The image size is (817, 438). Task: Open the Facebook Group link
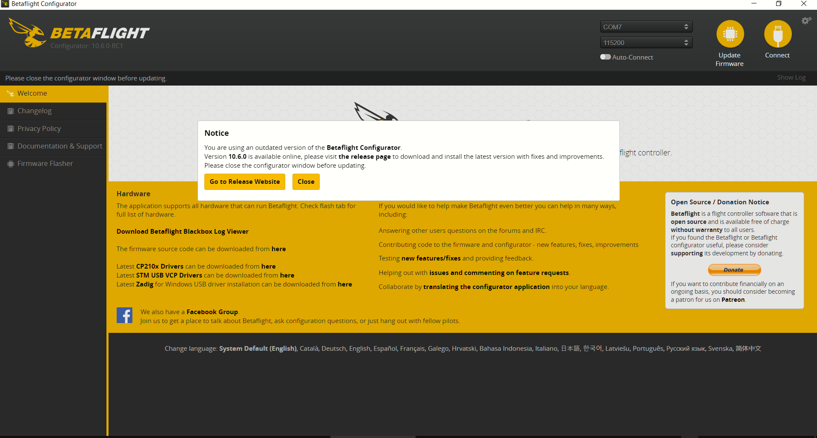[212, 312]
